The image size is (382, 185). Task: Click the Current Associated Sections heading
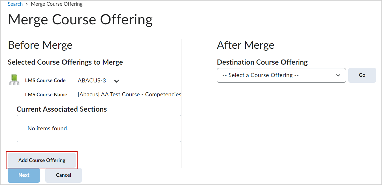click(62, 109)
